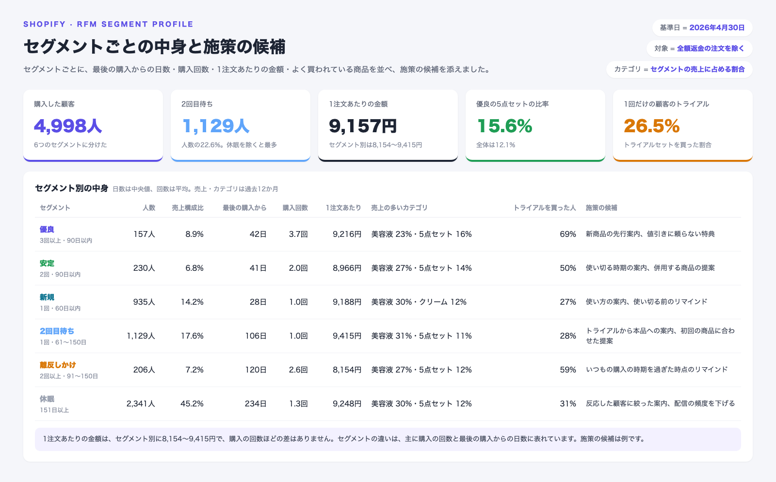Click the 2,341人 cell in 休眠 row

click(x=141, y=404)
